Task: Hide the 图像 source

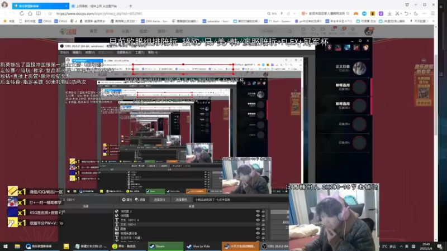Action: pos(258,229)
